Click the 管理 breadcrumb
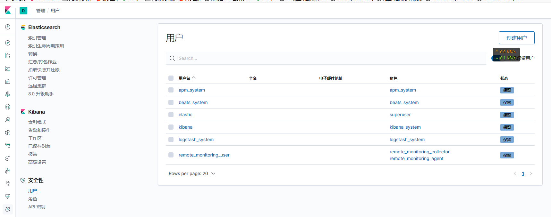551x217 pixels. [x=41, y=11]
